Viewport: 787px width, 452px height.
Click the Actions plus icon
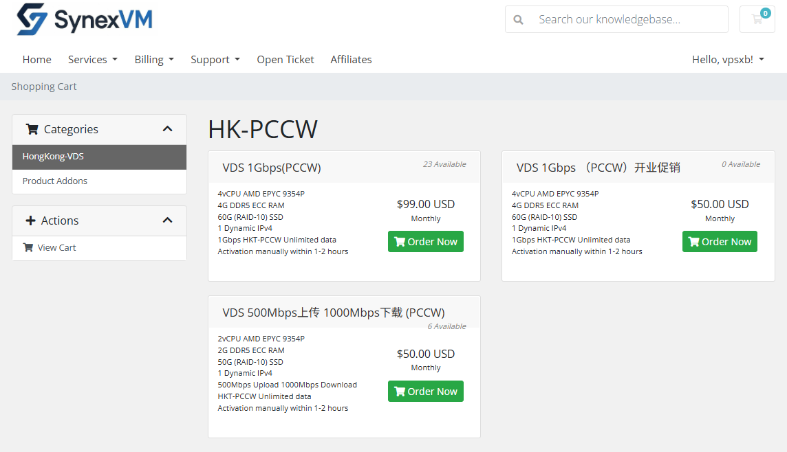pos(31,221)
